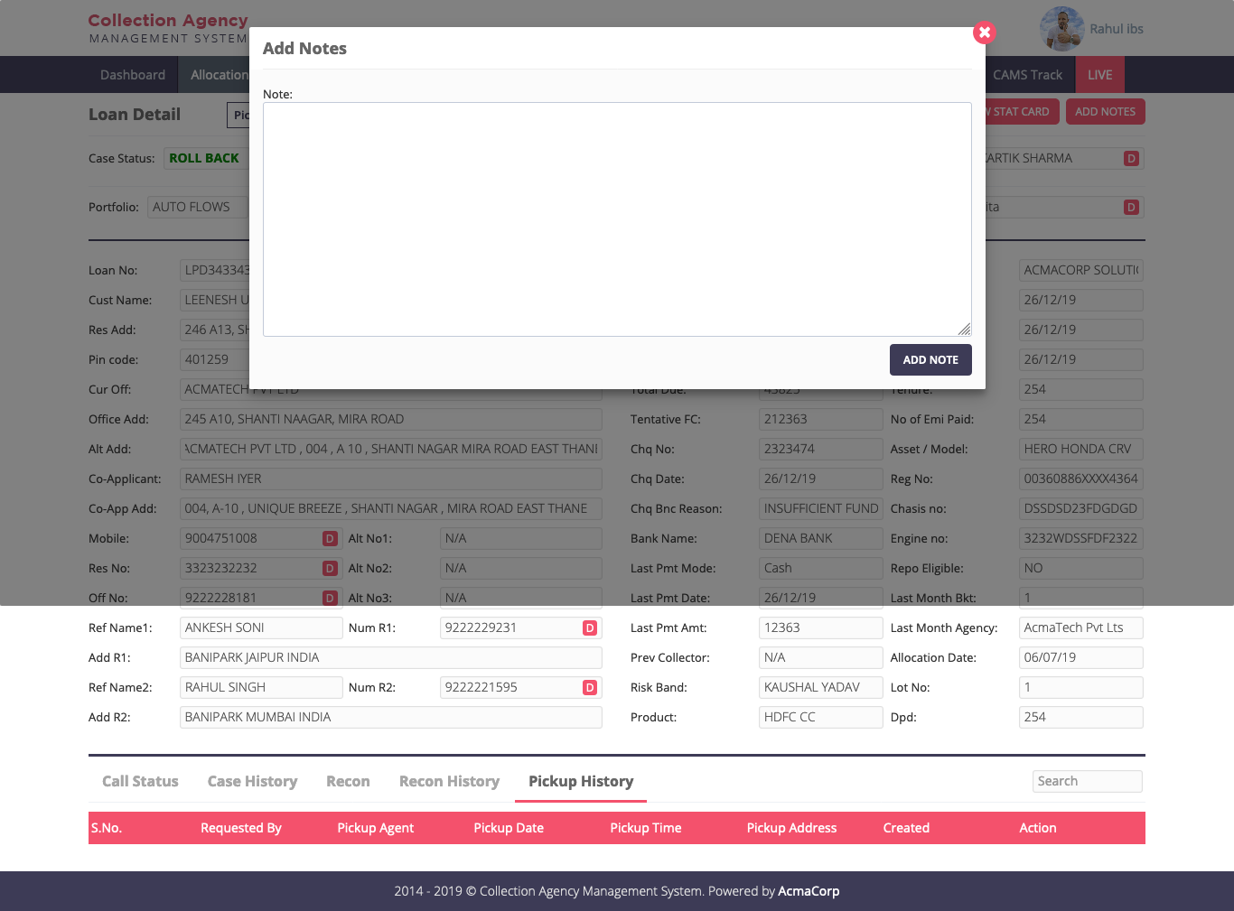Open the CAMS Track menu item

[x=1027, y=75]
